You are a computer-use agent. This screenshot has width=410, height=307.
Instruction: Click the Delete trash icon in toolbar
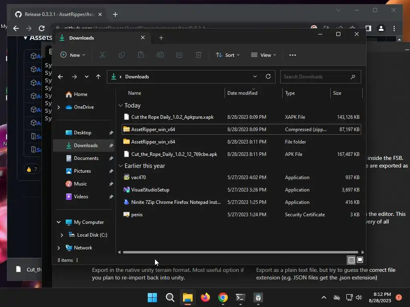click(199, 55)
